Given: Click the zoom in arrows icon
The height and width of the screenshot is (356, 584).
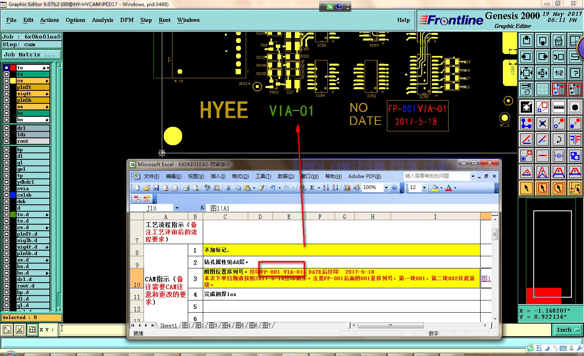Looking at the screenshot, I should click(x=526, y=73).
